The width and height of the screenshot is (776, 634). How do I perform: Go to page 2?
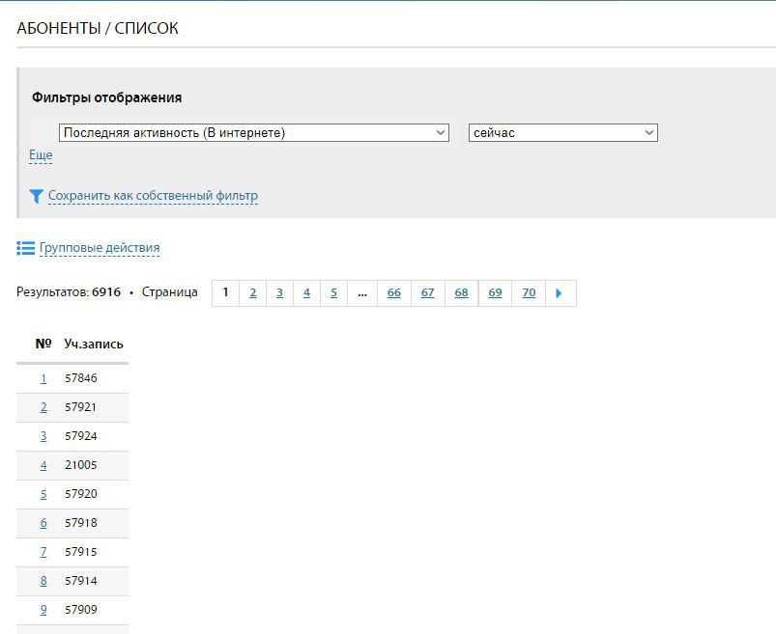253,293
